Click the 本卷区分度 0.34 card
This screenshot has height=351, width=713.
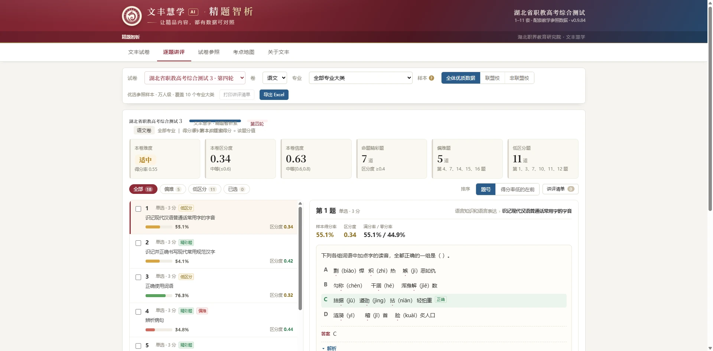[240, 159]
